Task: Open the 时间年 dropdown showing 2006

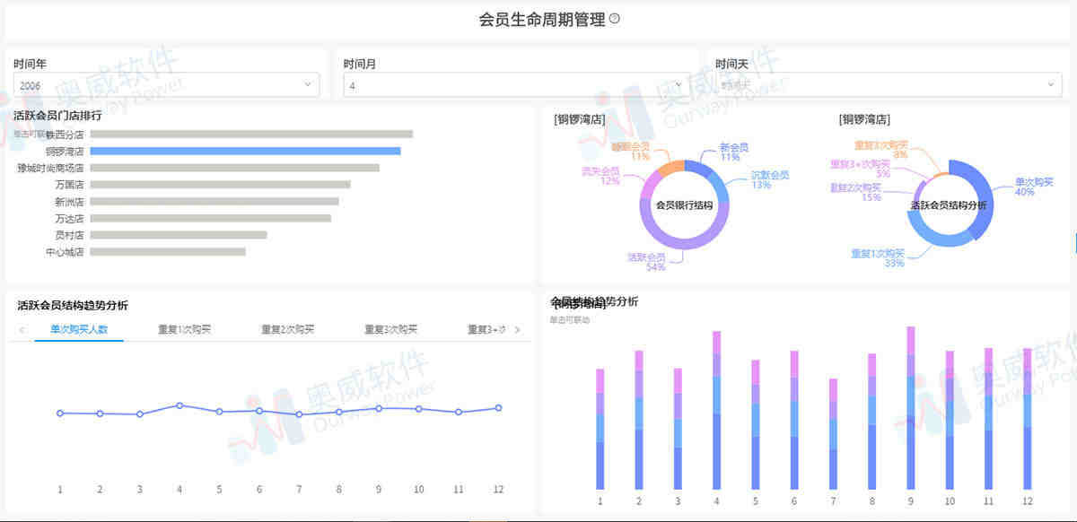Action: 166,85
